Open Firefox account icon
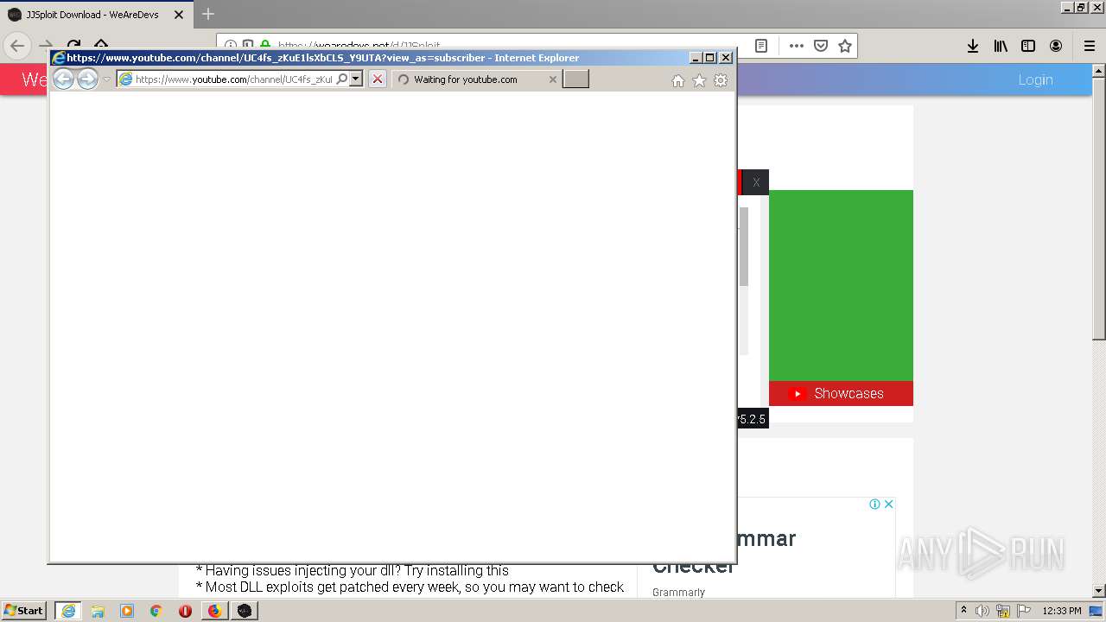Screen dimensions: 1106x622 (x=1056, y=46)
